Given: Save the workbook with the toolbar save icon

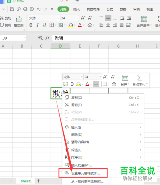Looking at the screenshot, I should point(12,9).
